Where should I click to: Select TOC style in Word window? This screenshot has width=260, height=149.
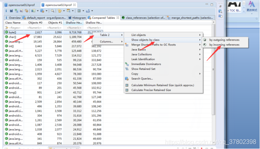(x=234, y=7)
